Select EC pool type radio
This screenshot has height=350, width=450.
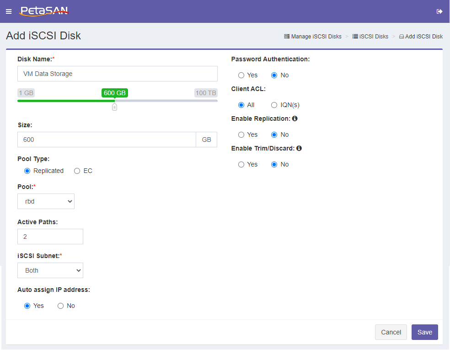pyautogui.click(x=77, y=171)
